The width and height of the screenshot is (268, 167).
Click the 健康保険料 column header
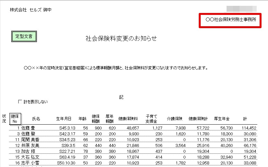click(128, 119)
